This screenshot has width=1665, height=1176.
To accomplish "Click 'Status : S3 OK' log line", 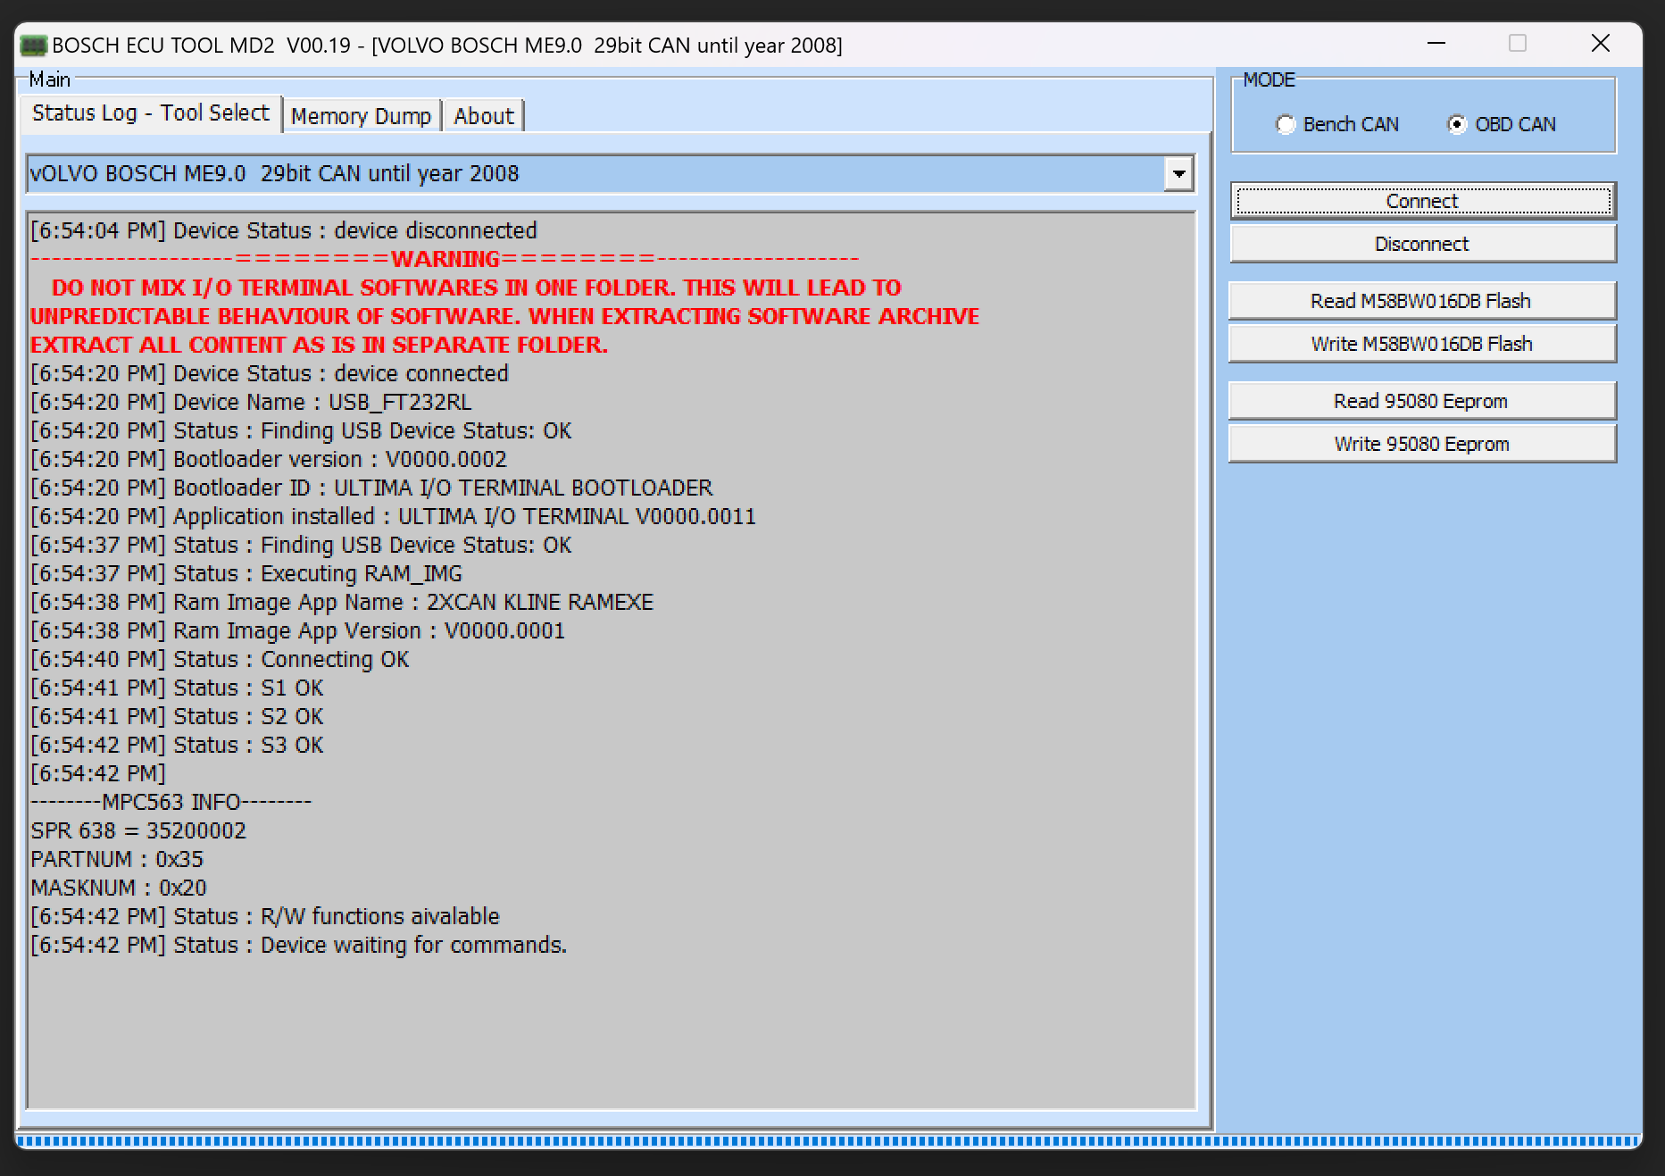I will coord(177,746).
